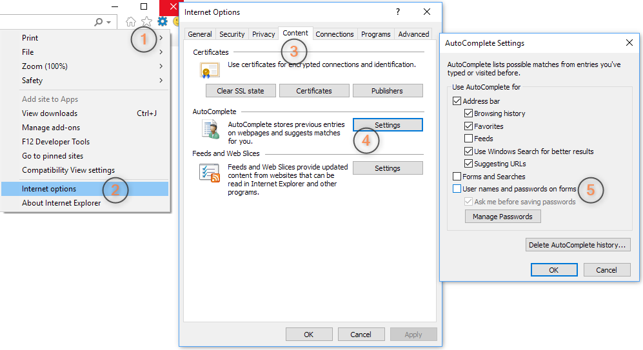Check User names and passwords on forms
The width and height of the screenshot is (643, 350).
pos(457,188)
